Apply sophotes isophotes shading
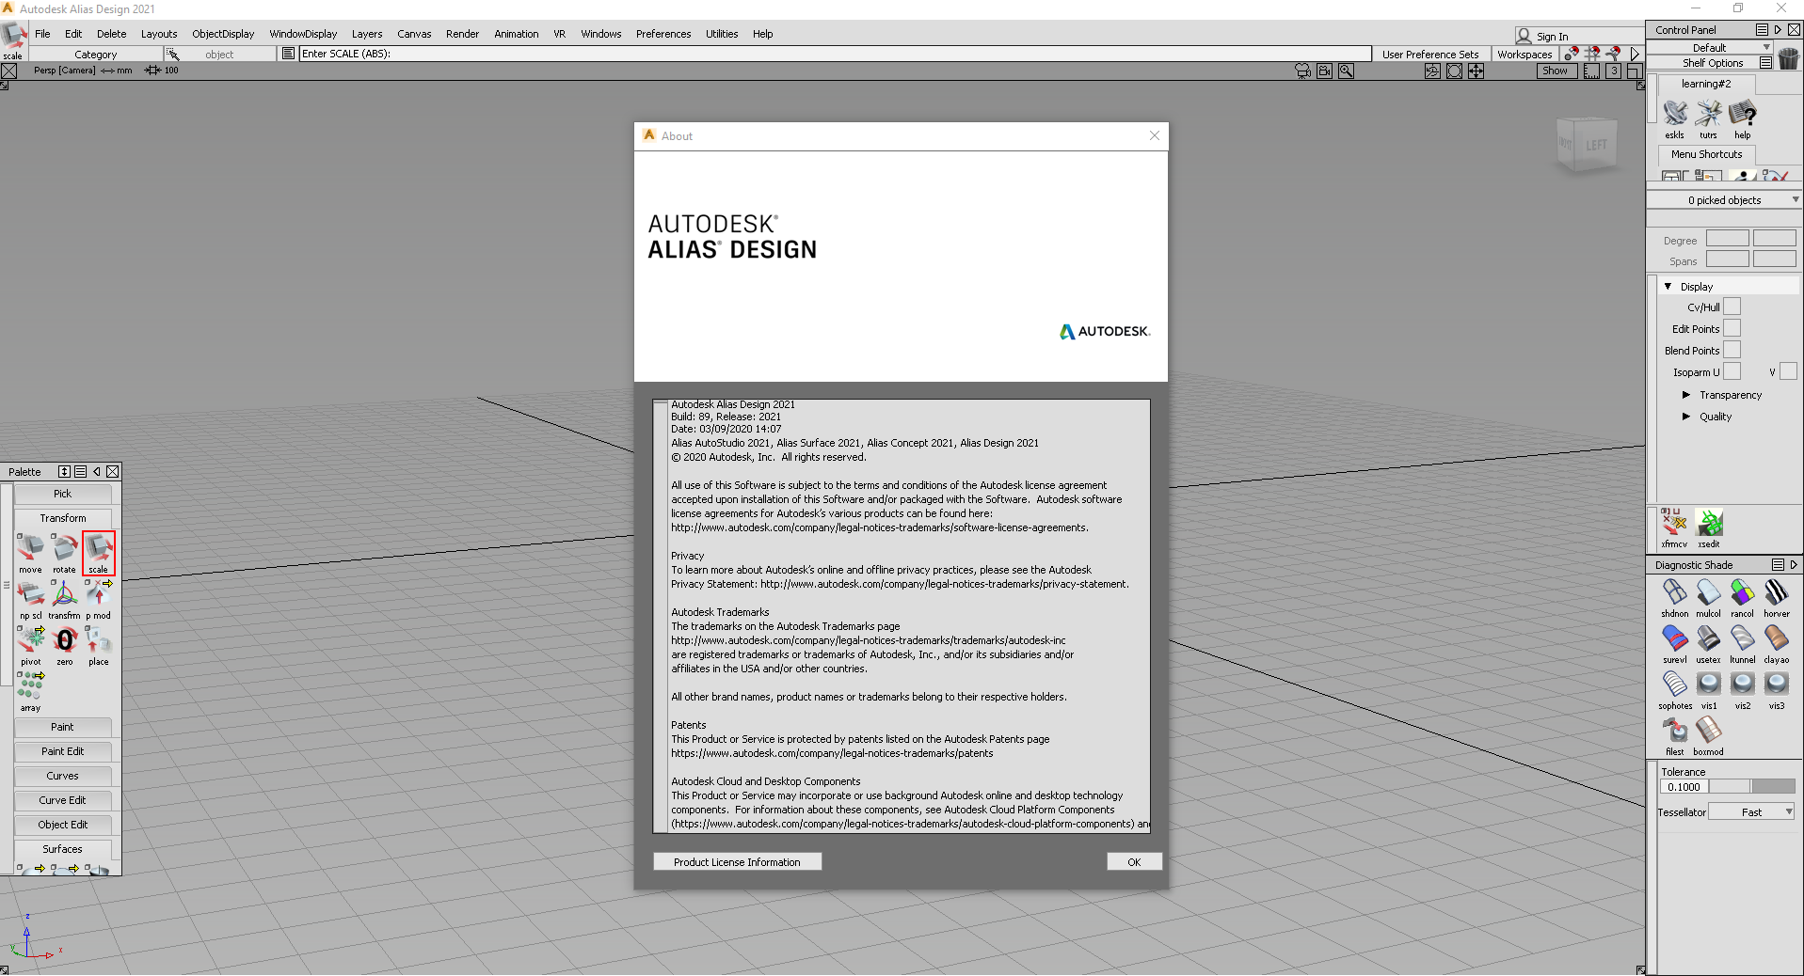Screen dimensions: 1804x976 [x=1674, y=689]
